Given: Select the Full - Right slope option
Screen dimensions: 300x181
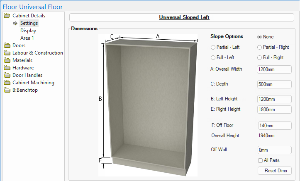Looking at the screenshot, I should coord(259,57).
